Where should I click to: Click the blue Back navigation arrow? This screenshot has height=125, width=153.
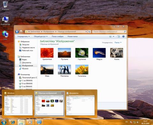17,32
